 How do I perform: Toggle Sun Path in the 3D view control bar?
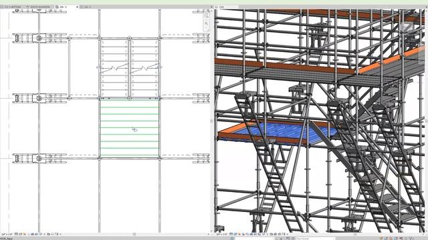(239, 234)
